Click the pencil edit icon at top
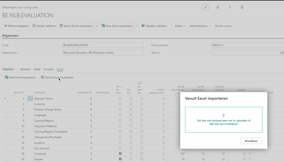The height and width of the screenshot is (162, 284). click(x=205, y=7)
